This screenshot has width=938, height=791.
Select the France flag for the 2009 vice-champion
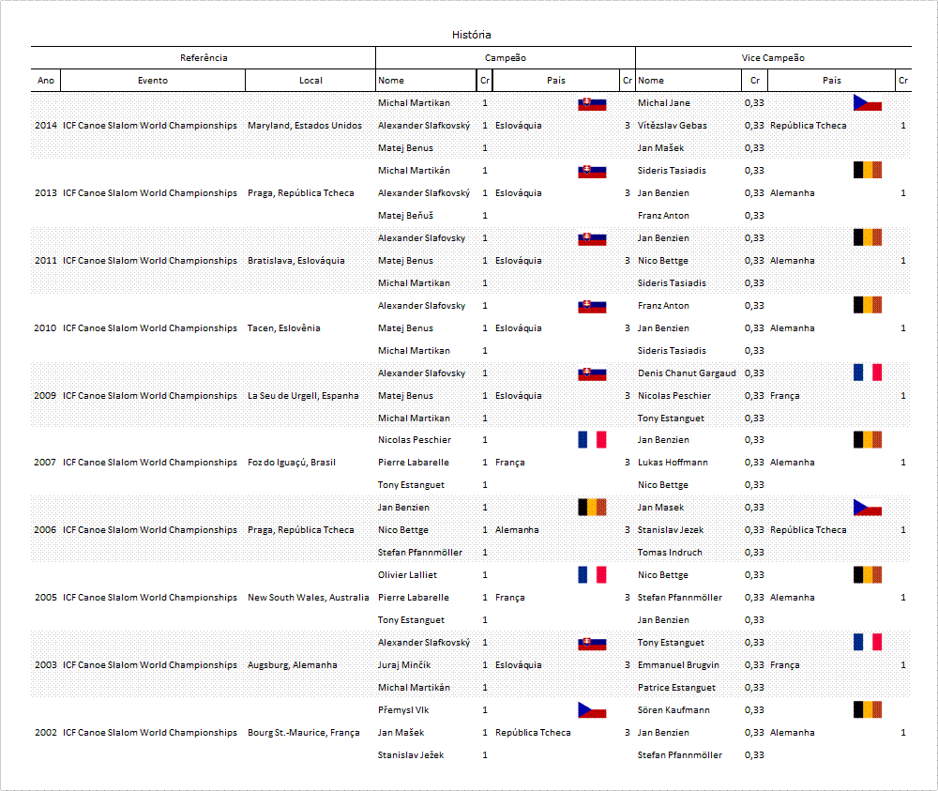(868, 373)
